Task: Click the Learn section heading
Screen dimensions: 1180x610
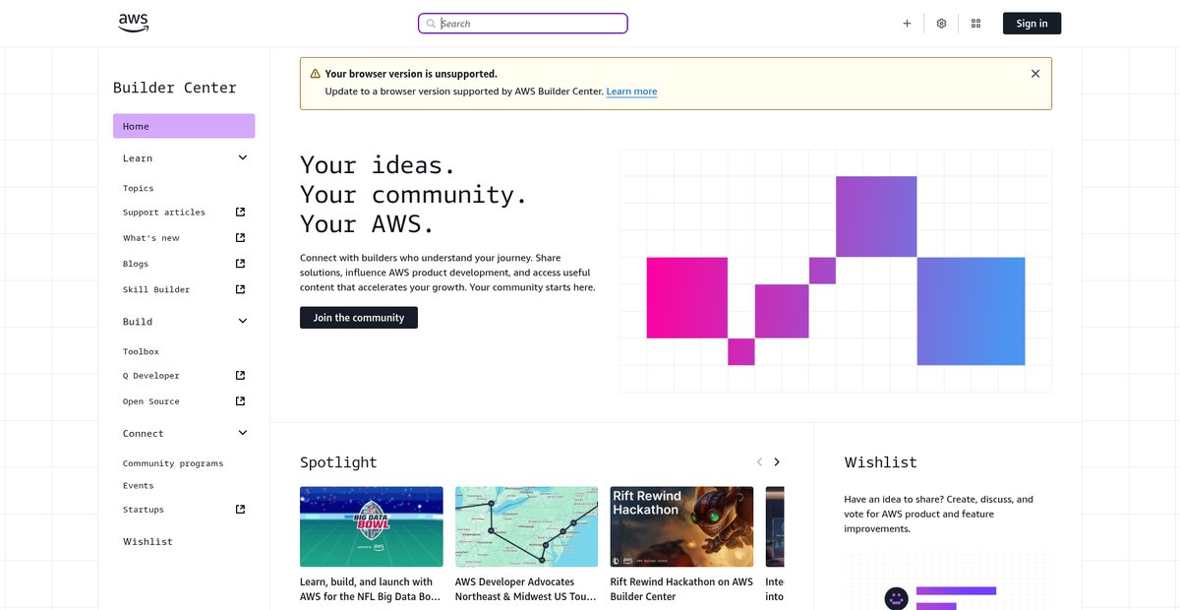Action: pos(138,158)
